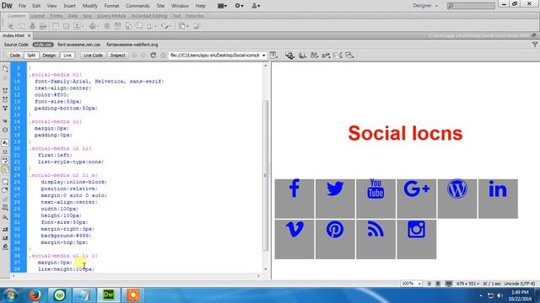Open the zoom level 100% dropdown
Viewport: 540px width, 303px height.
point(412,284)
